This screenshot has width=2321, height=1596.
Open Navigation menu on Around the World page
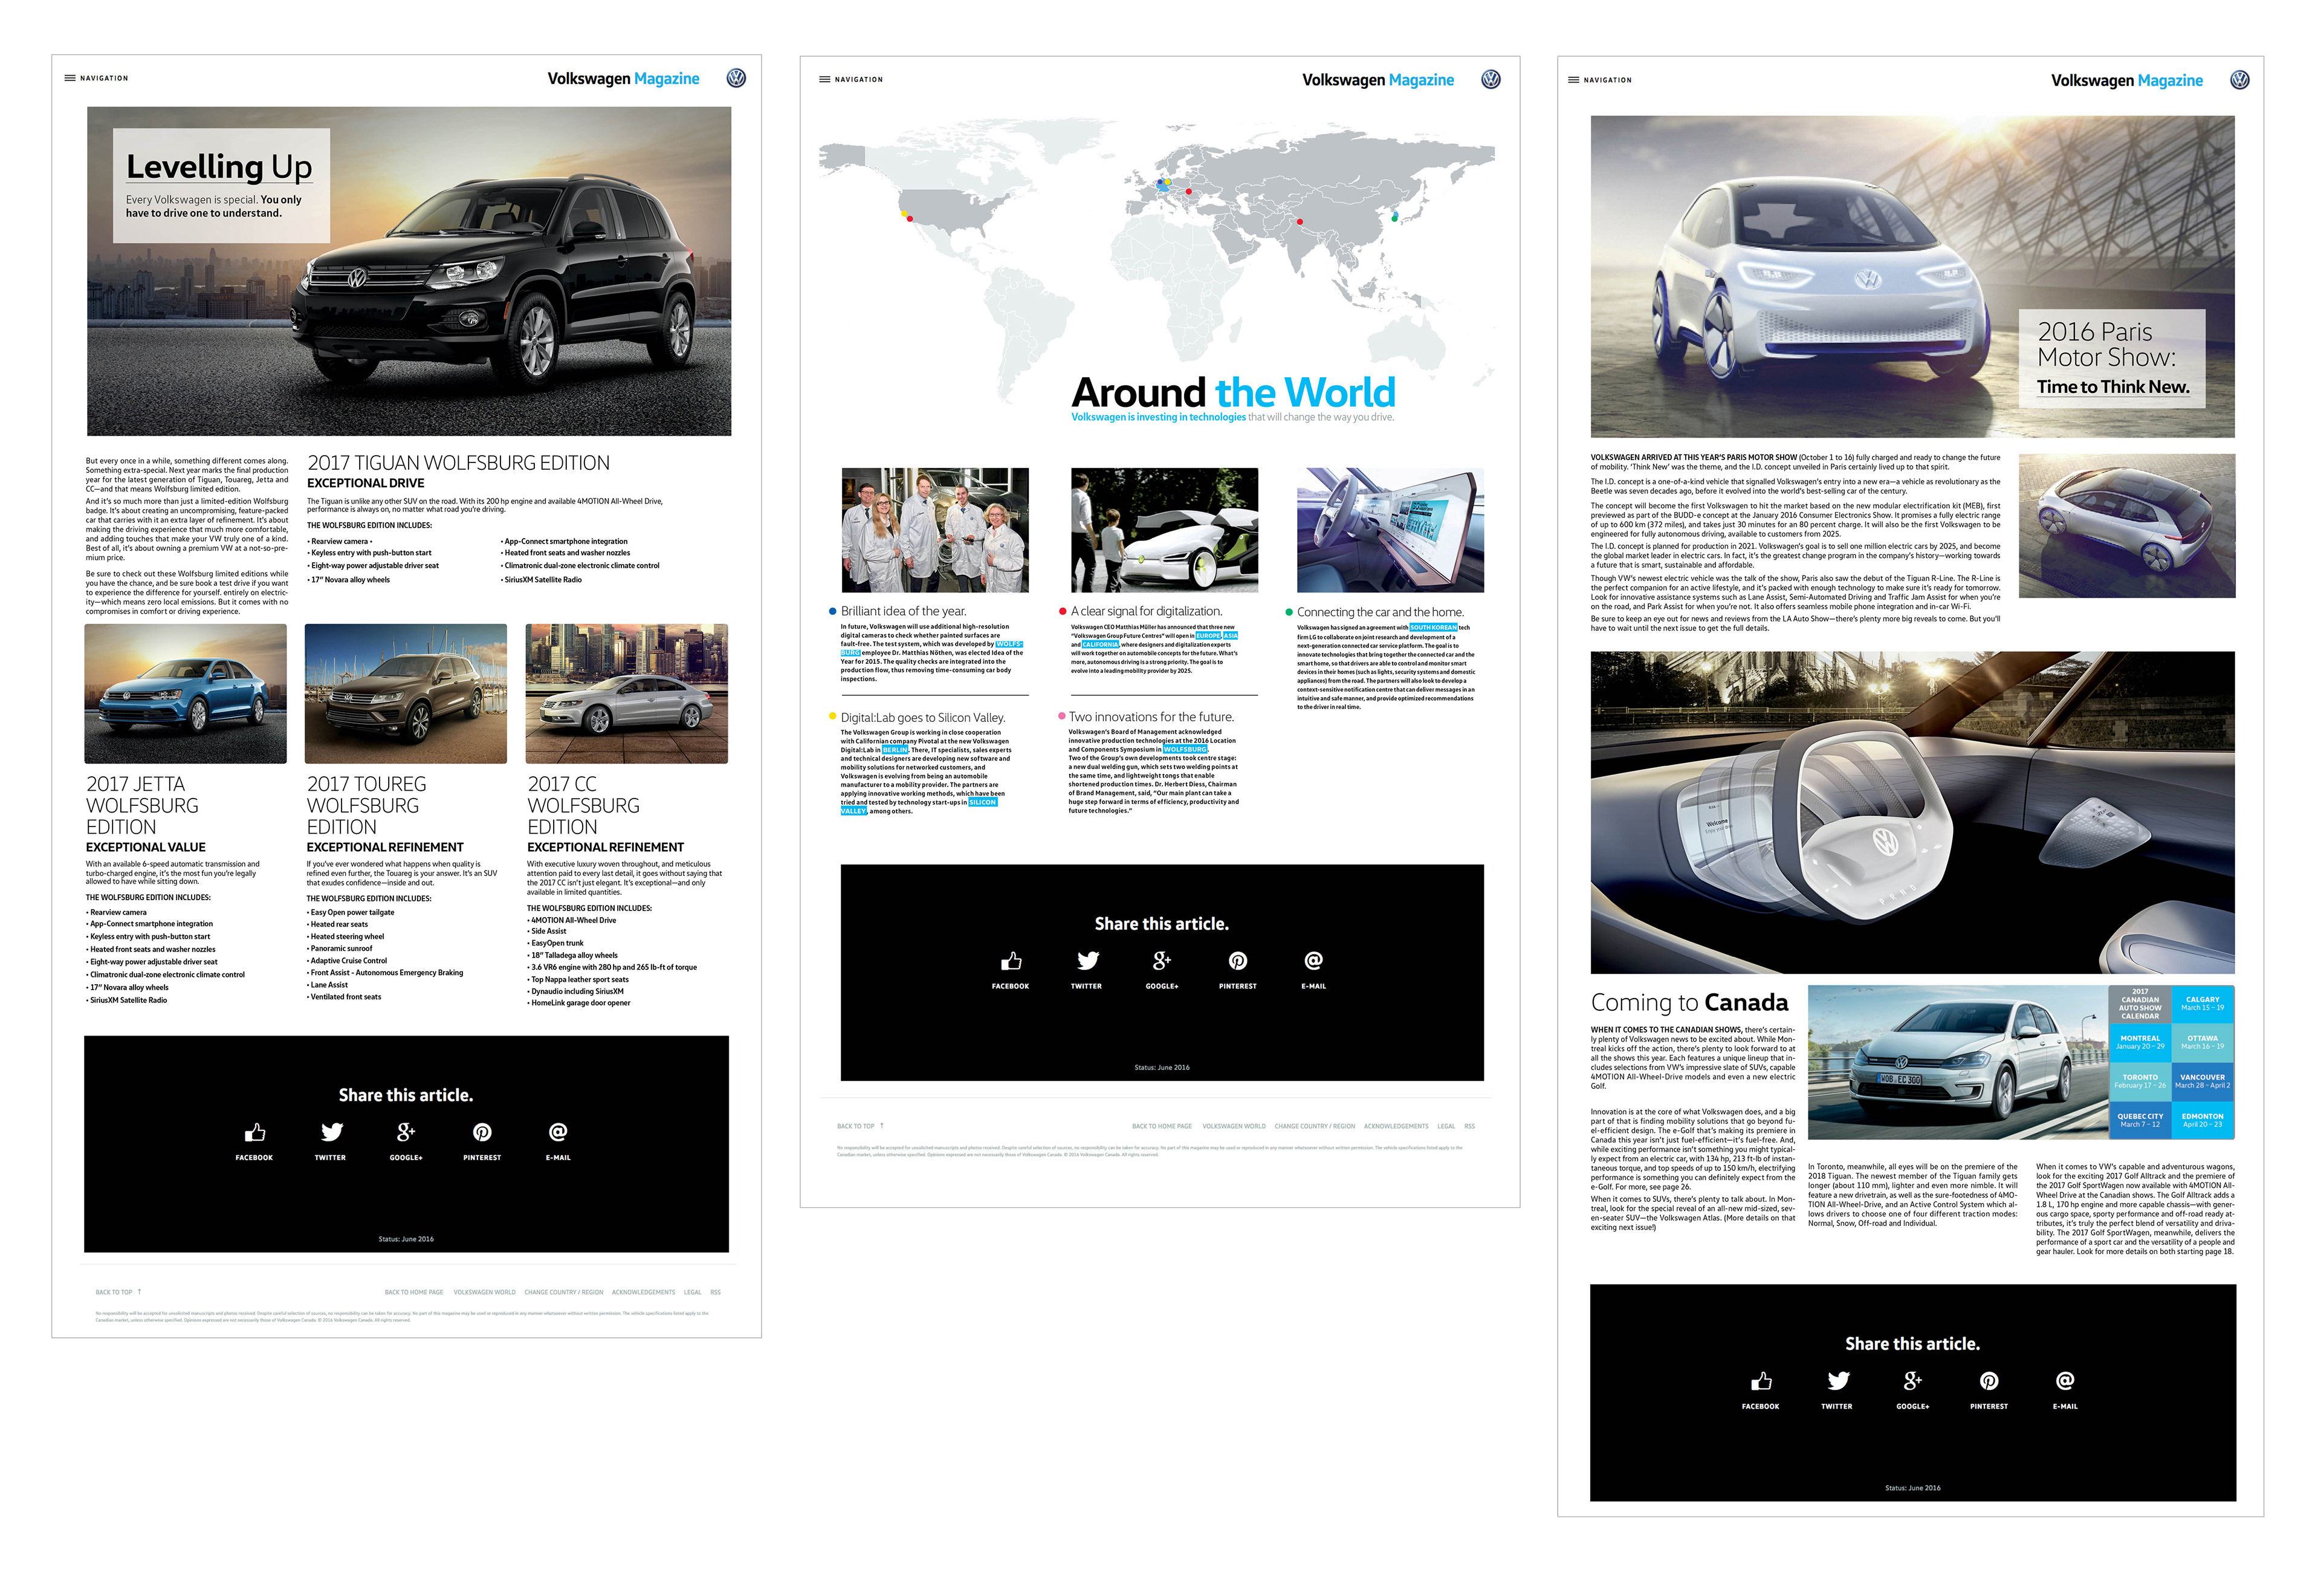[824, 79]
